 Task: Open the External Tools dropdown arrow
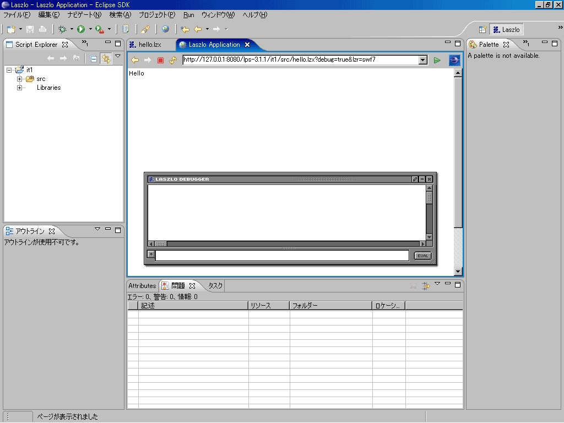[109, 29]
